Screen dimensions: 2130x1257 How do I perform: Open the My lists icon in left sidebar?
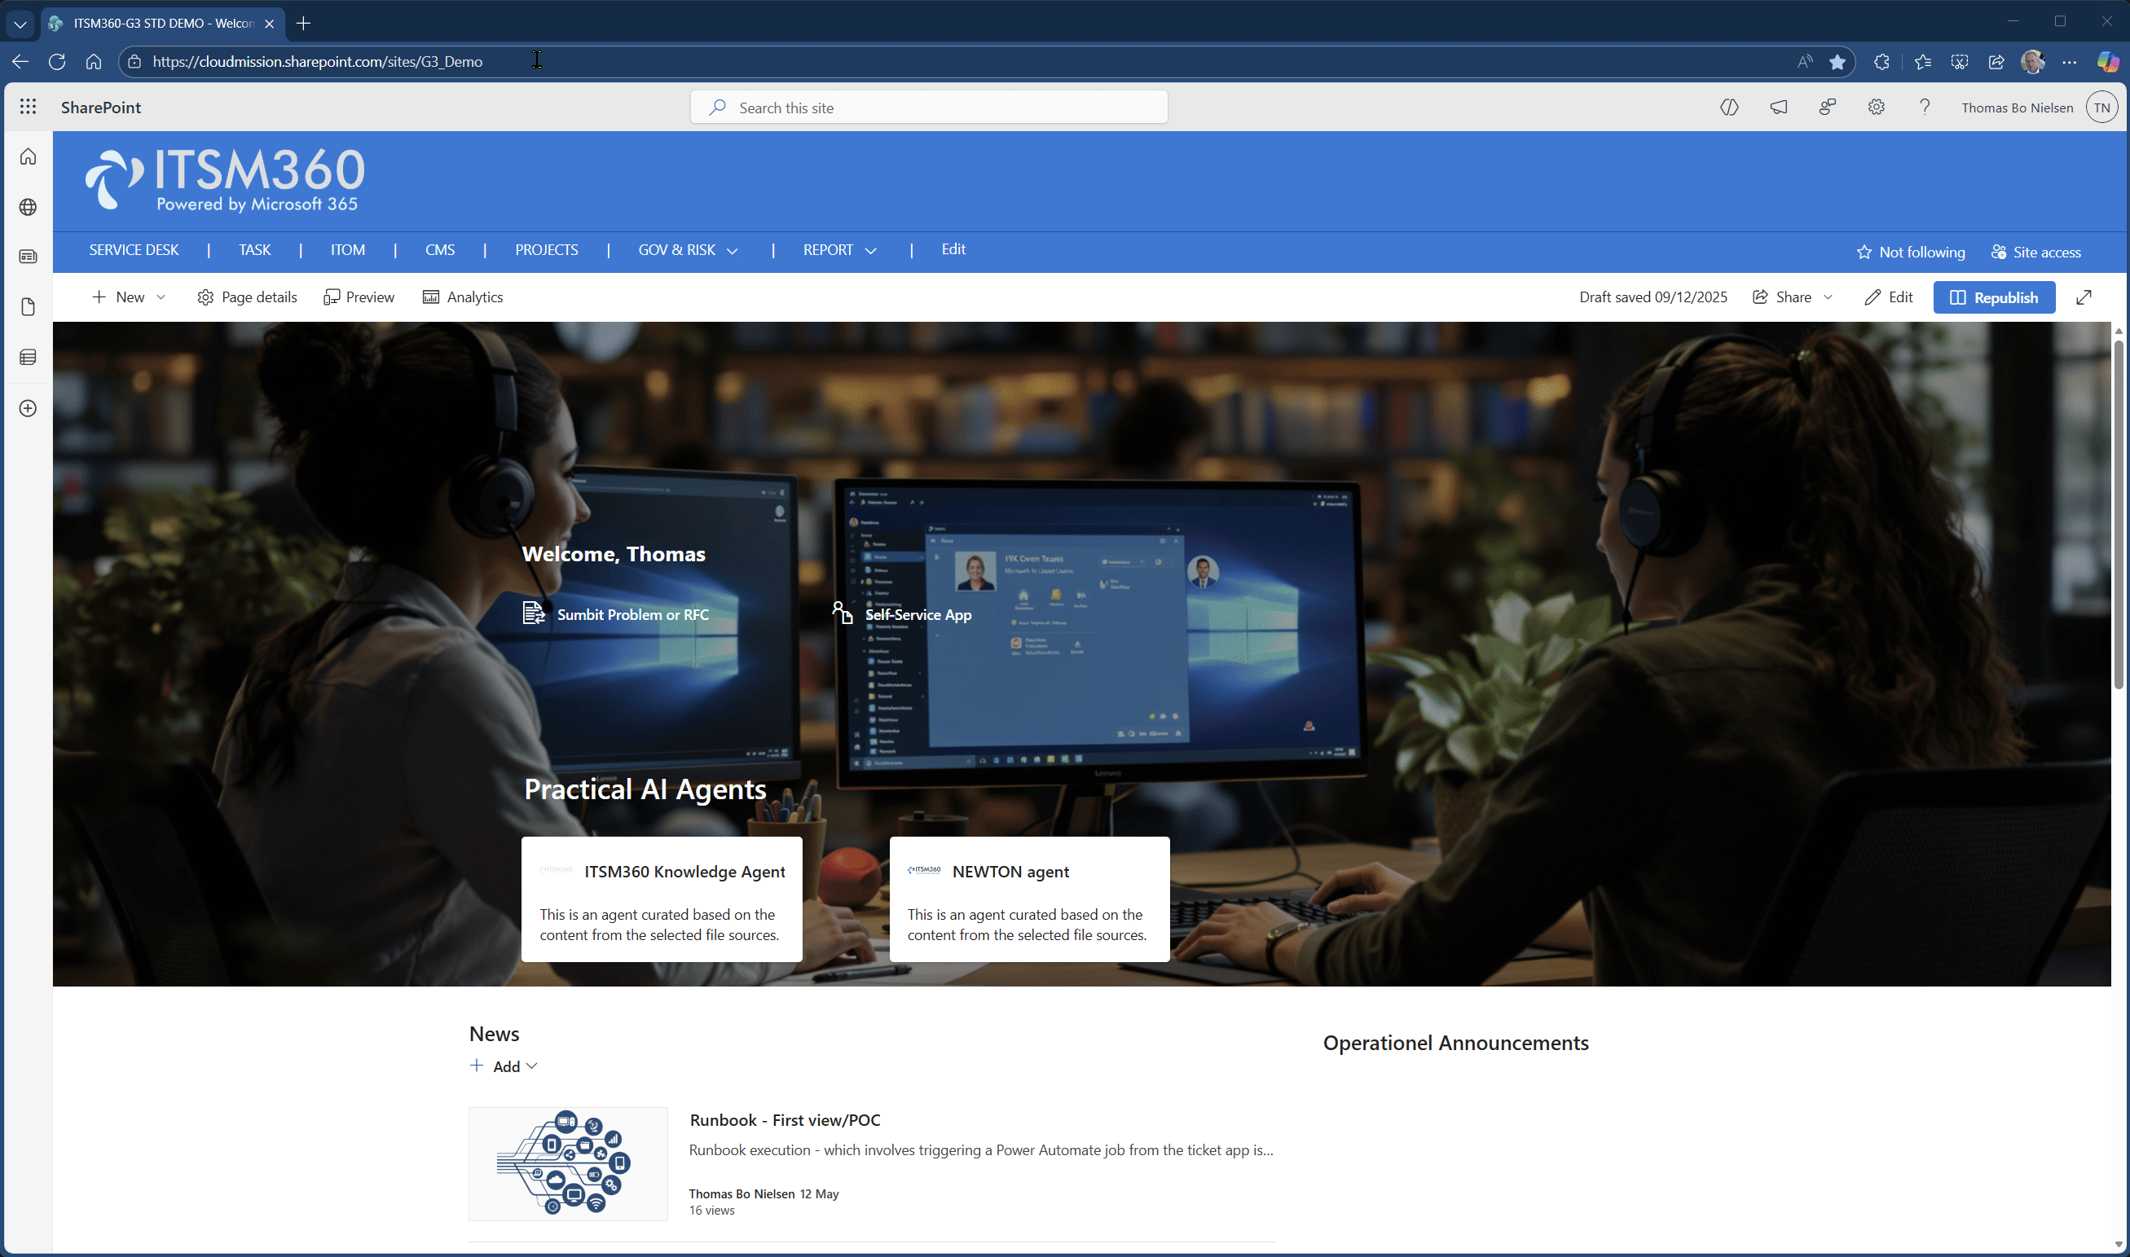coord(28,358)
